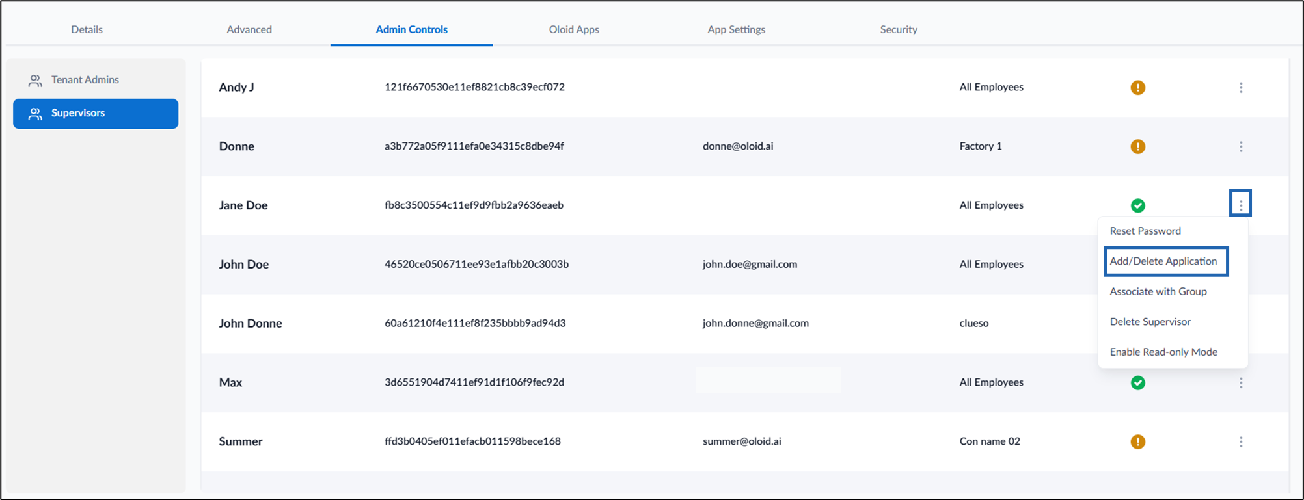Click ID a3b772a05f9111efa0e34315c8dbe94f

point(474,146)
